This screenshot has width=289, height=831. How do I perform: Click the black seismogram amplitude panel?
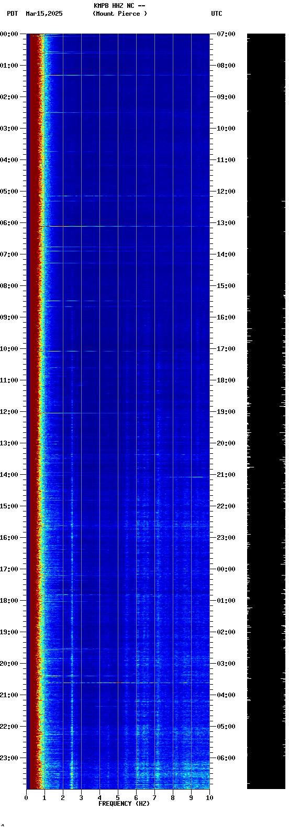(266, 411)
